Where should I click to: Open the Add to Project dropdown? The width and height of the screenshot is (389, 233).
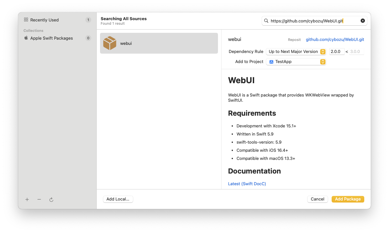click(296, 62)
